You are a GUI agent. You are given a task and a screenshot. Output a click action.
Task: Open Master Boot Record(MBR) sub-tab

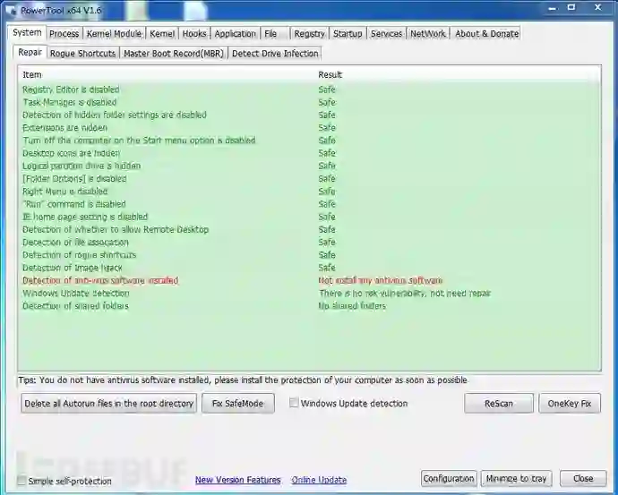174,54
